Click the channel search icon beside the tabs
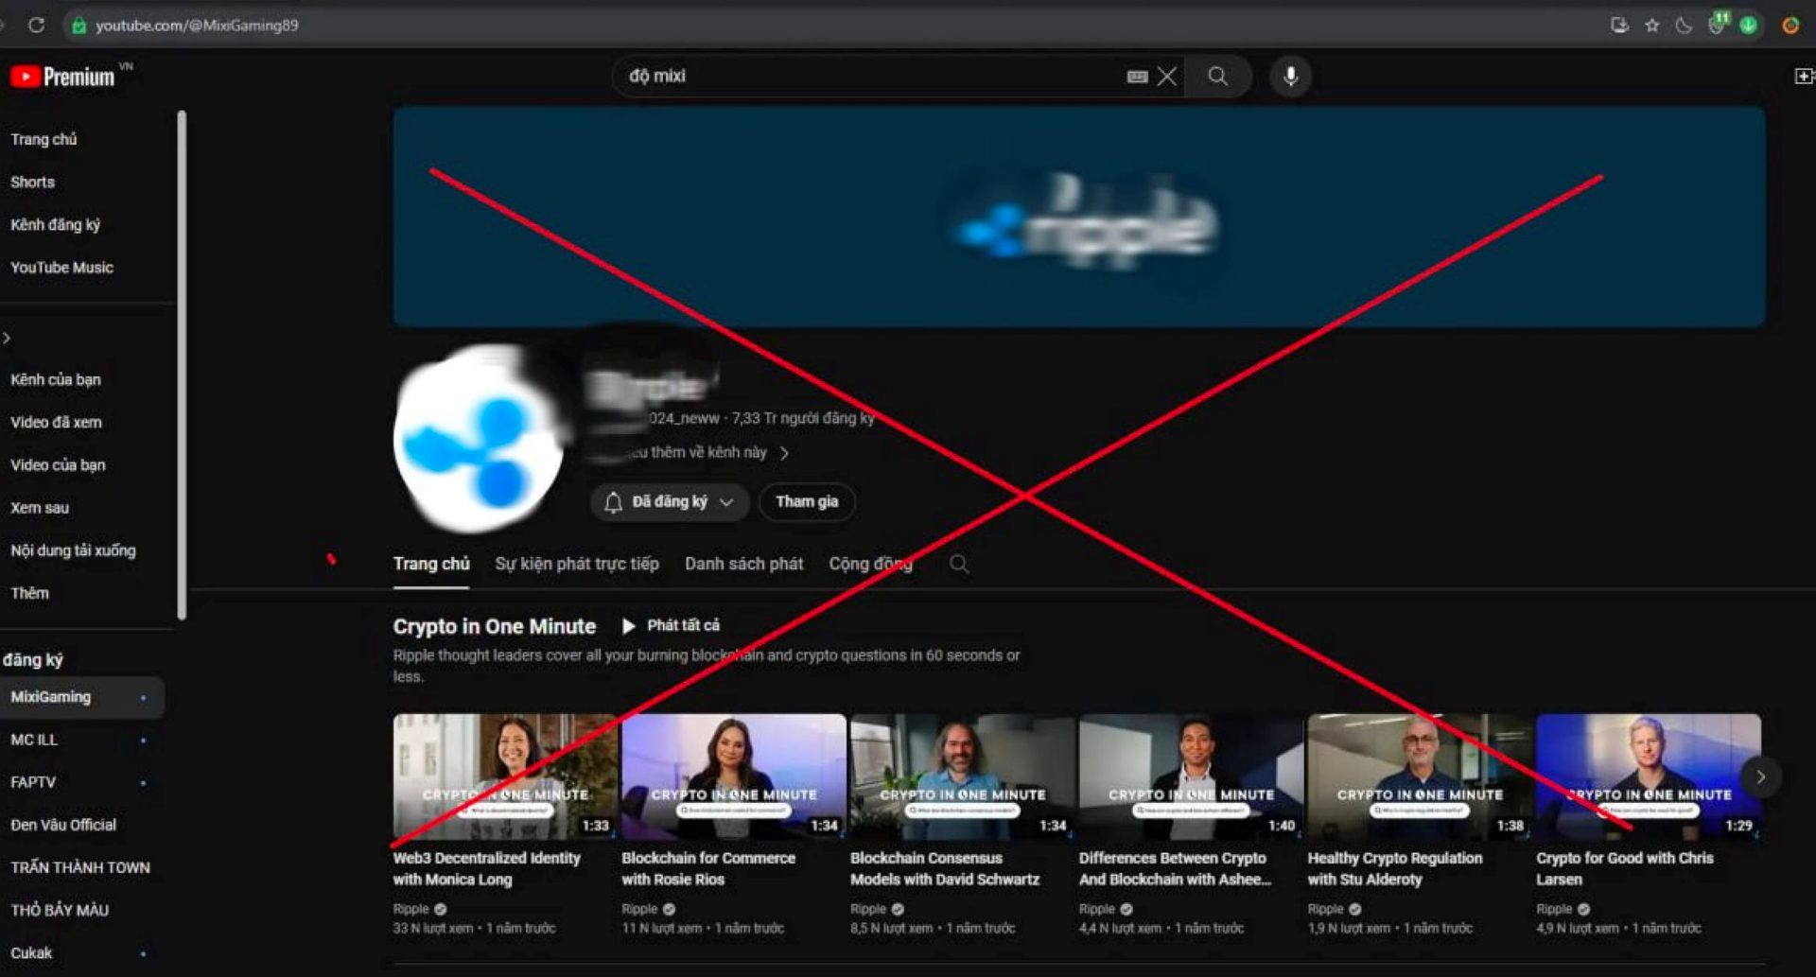Image resolution: width=1816 pixels, height=977 pixels. click(959, 564)
